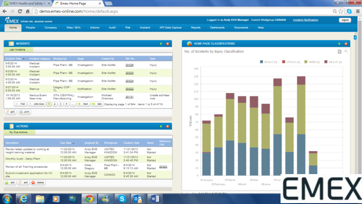This screenshot has width=362, height=204.
Task: Click the logout button
Action: click(345, 20)
